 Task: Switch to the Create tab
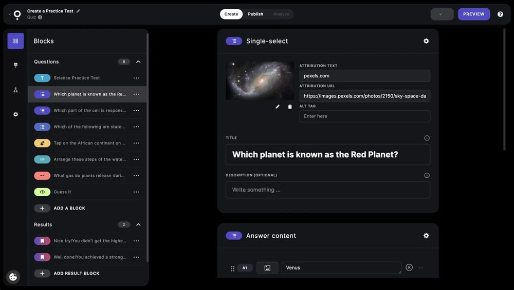pyautogui.click(x=231, y=14)
